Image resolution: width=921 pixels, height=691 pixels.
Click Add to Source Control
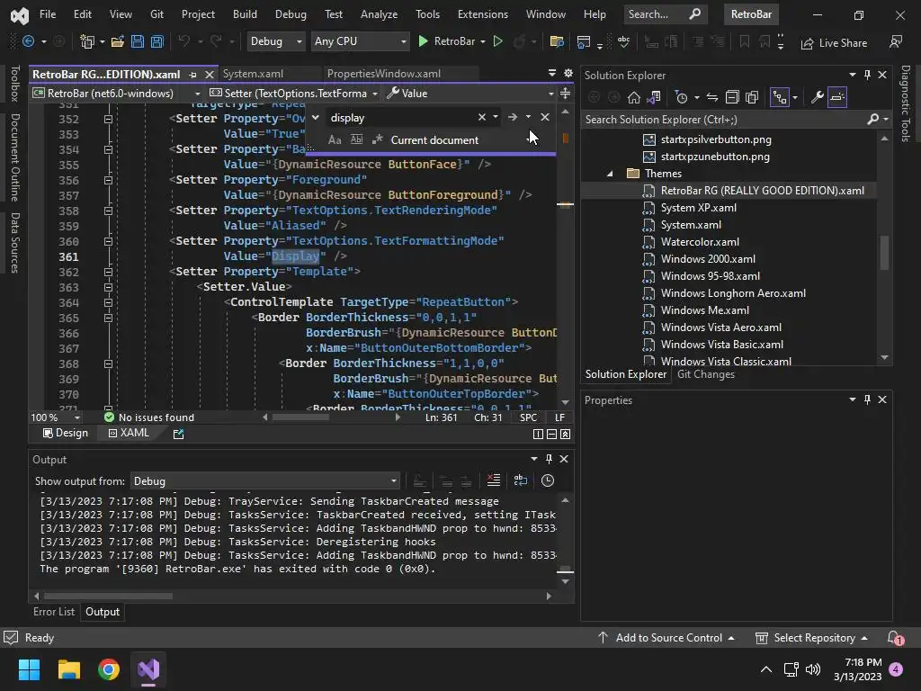pyautogui.click(x=667, y=638)
